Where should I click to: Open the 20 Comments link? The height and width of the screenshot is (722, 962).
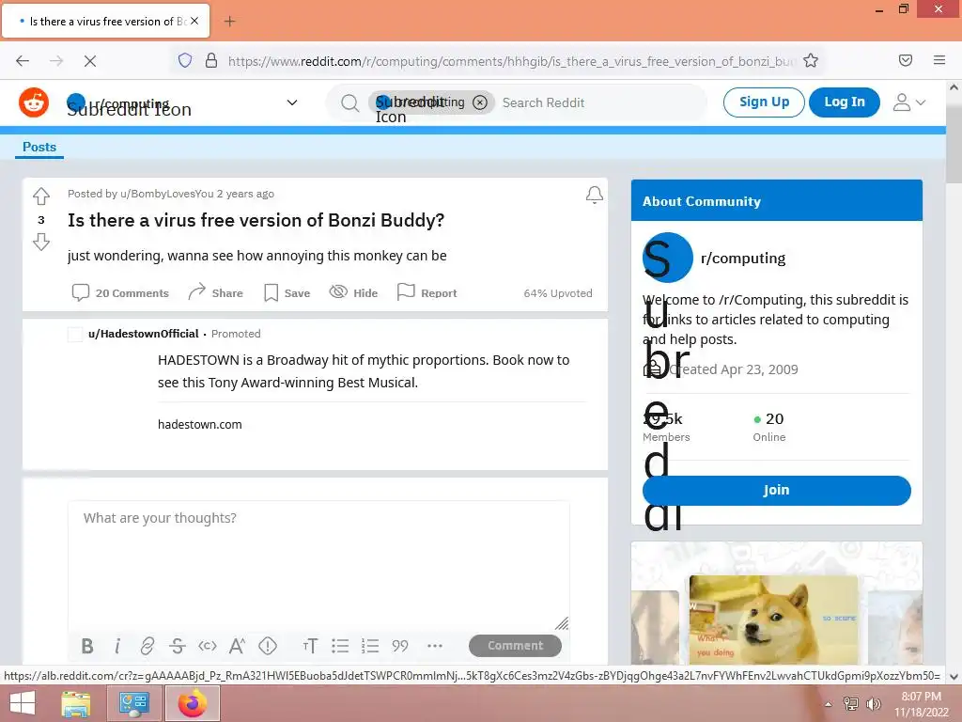click(120, 293)
